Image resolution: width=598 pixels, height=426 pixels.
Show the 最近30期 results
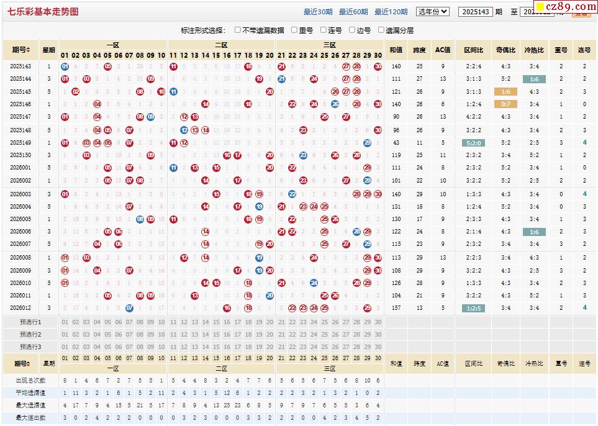pos(318,12)
